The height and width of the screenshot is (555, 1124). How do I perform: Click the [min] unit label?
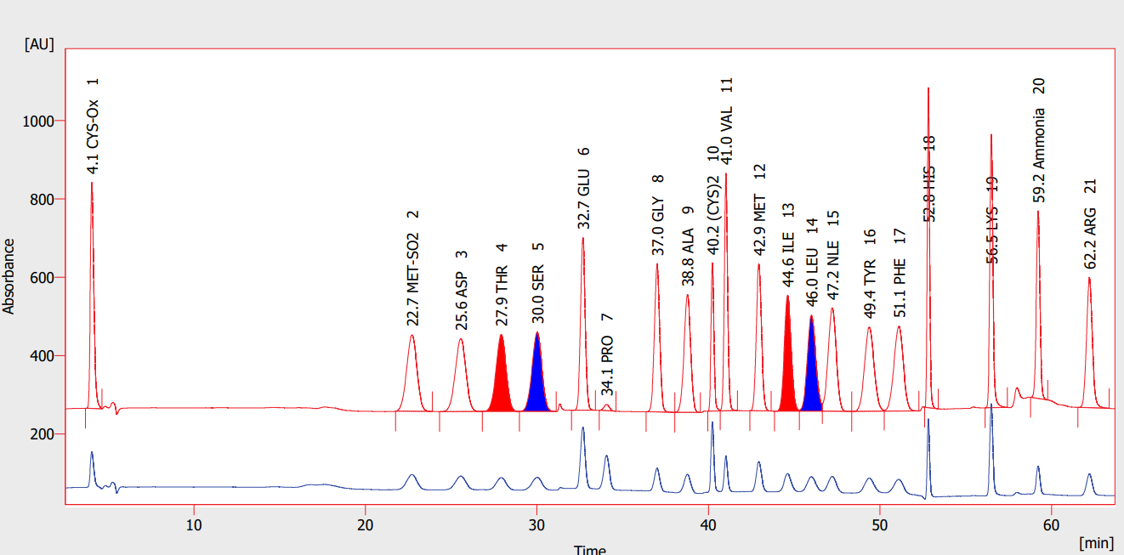[x=1096, y=541]
